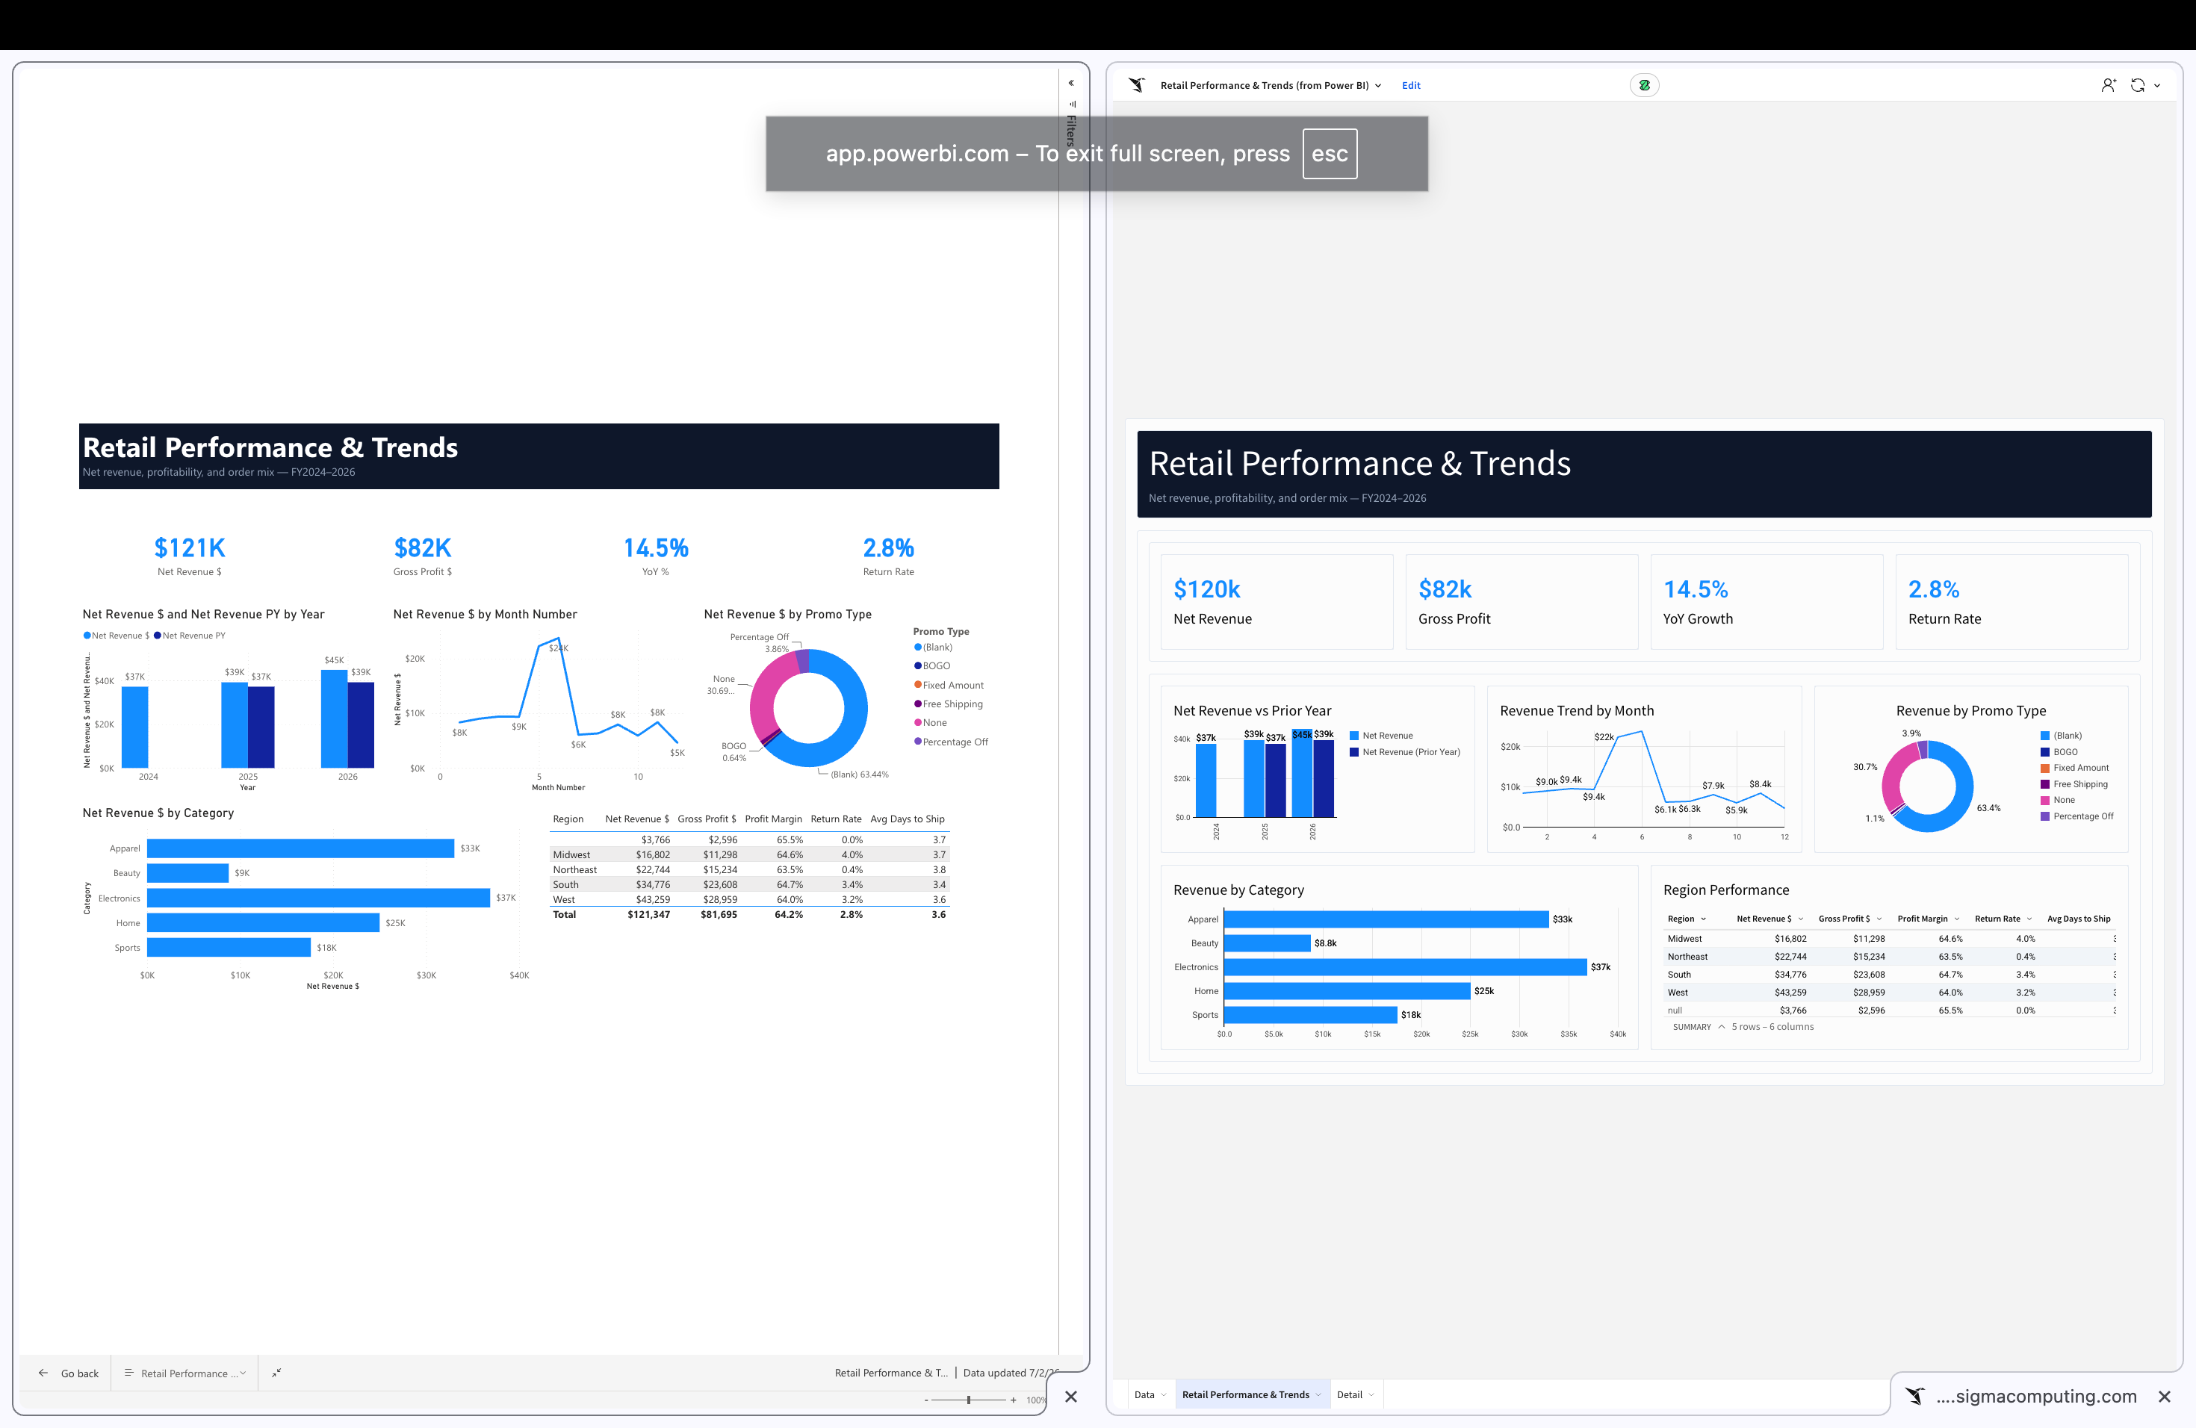Open the Region column menu arrow

(1703, 919)
